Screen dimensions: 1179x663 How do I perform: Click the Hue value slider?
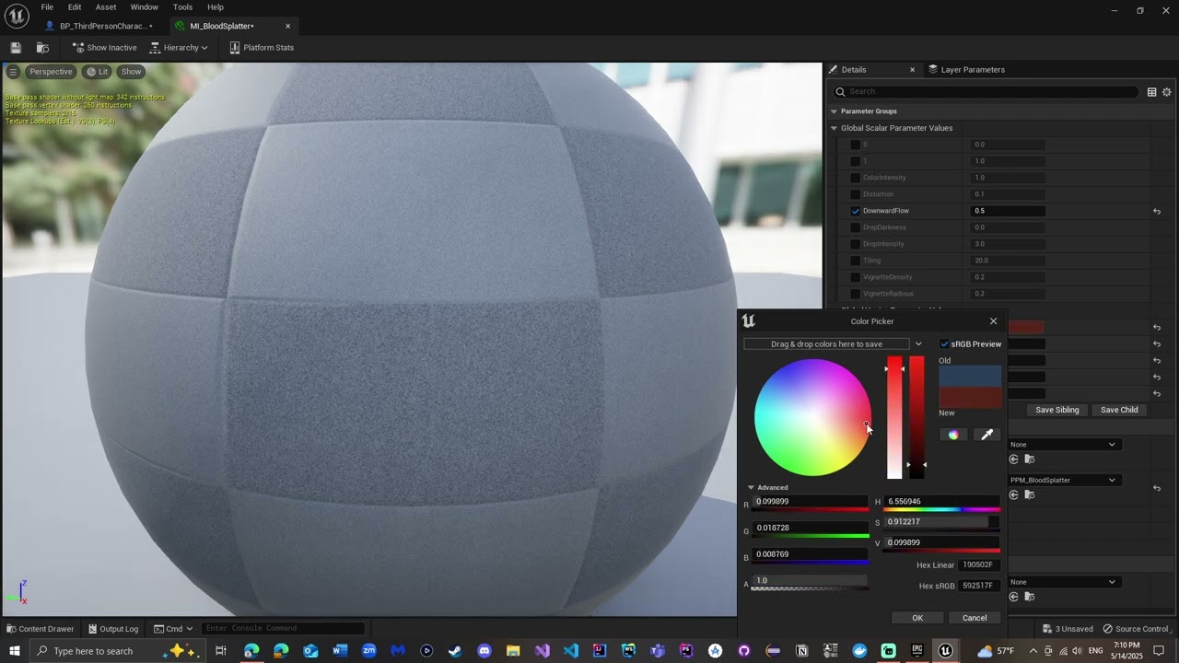click(x=942, y=502)
